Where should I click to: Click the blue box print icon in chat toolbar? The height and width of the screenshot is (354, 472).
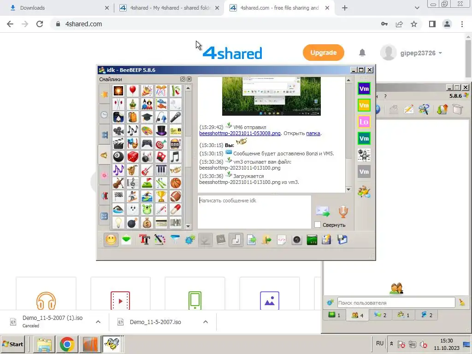point(342,240)
